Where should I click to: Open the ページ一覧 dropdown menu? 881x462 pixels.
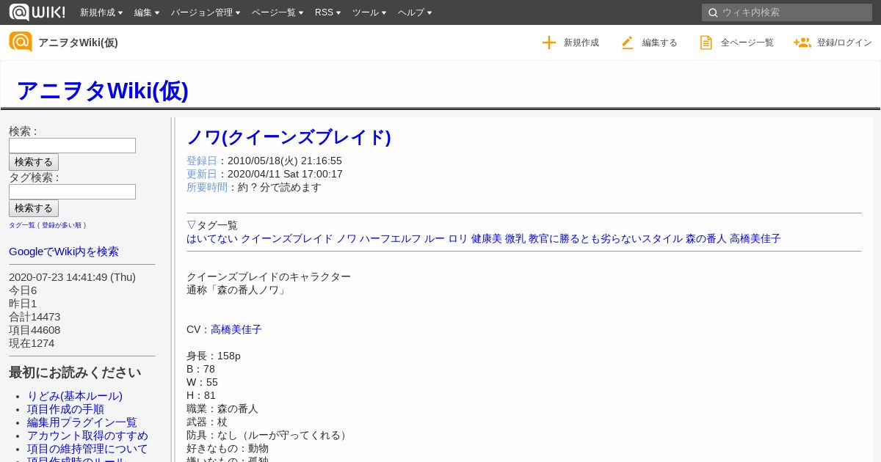278,12
